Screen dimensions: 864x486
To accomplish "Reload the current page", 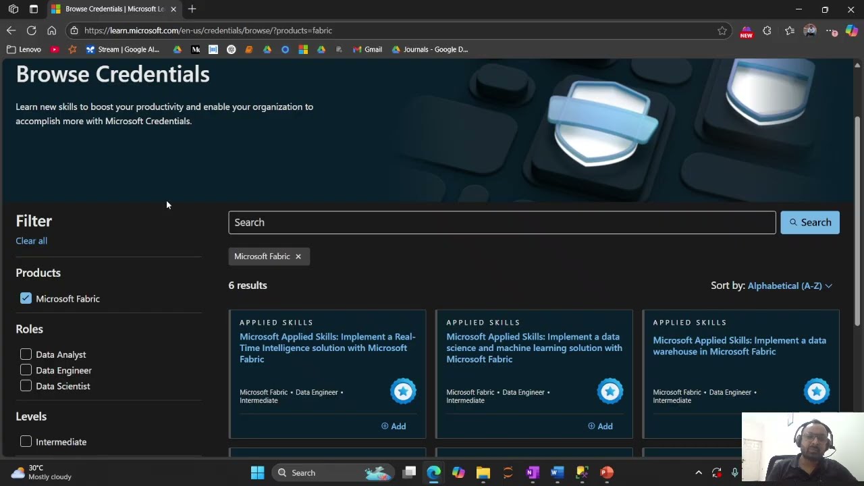I will click(31, 30).
